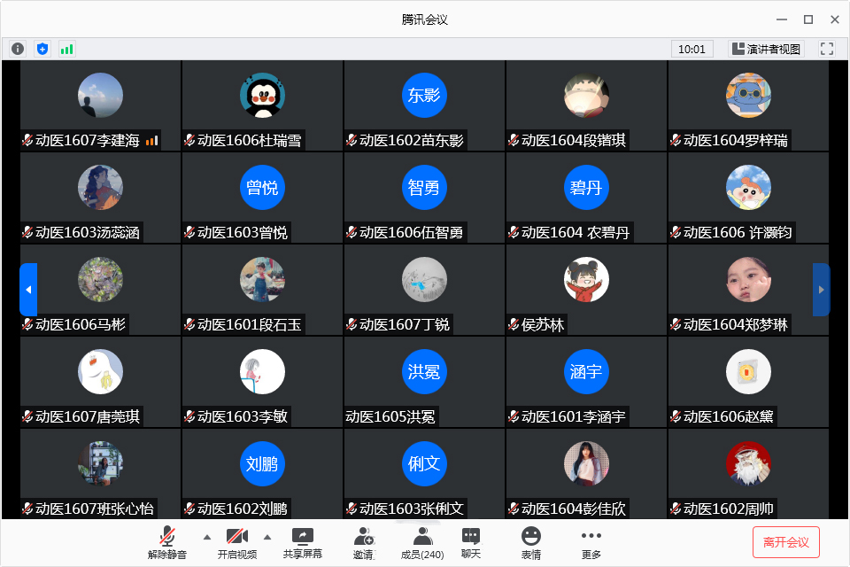Click name label 动医1601李涵宇
Viewport: 850px width, 567px height.
pos(574,416)
